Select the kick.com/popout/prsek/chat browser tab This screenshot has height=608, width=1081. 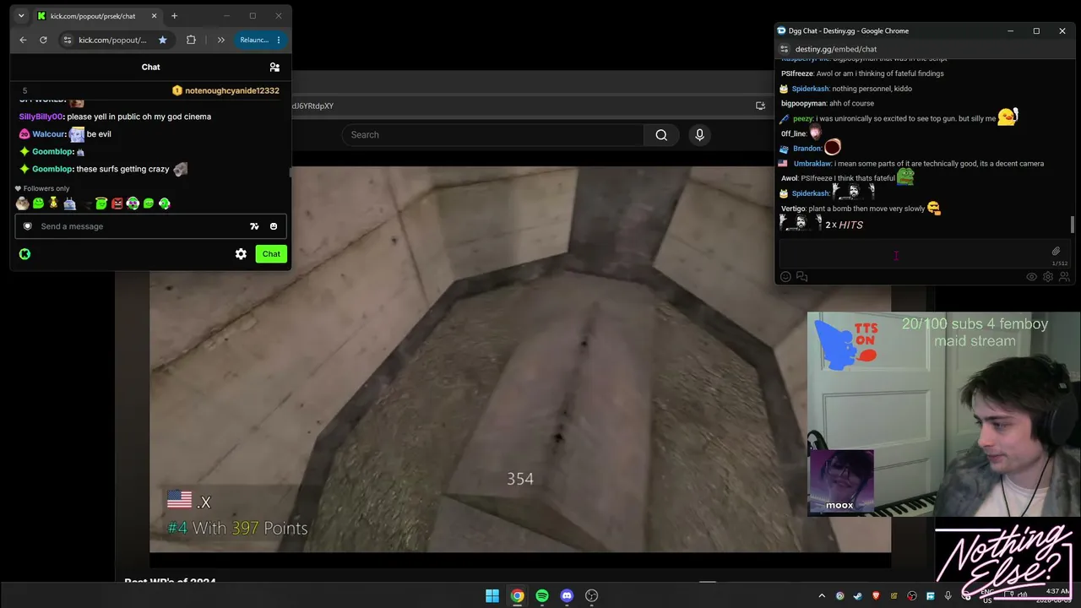pos(98,16)
